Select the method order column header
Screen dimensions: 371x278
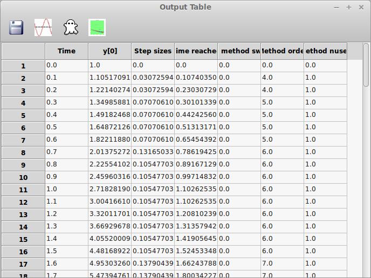[282, 51]
